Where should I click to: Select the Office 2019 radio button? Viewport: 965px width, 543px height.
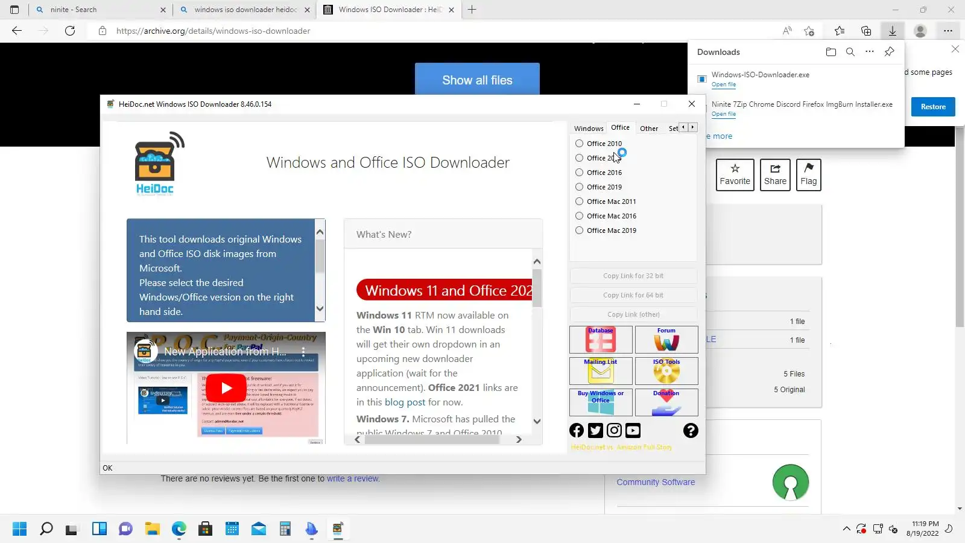[580, 187]
